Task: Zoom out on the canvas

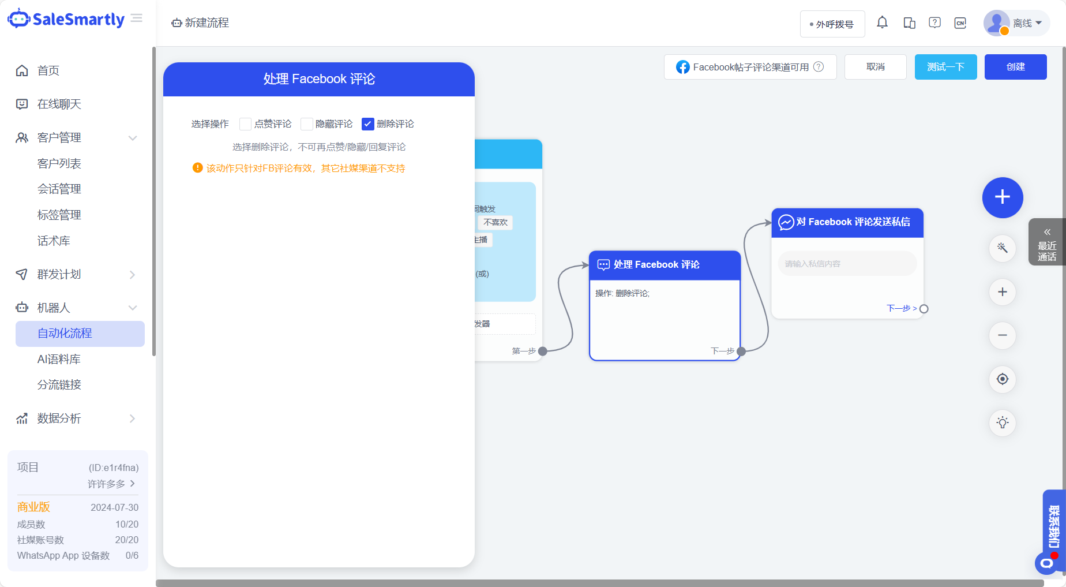Action: 1003,335
